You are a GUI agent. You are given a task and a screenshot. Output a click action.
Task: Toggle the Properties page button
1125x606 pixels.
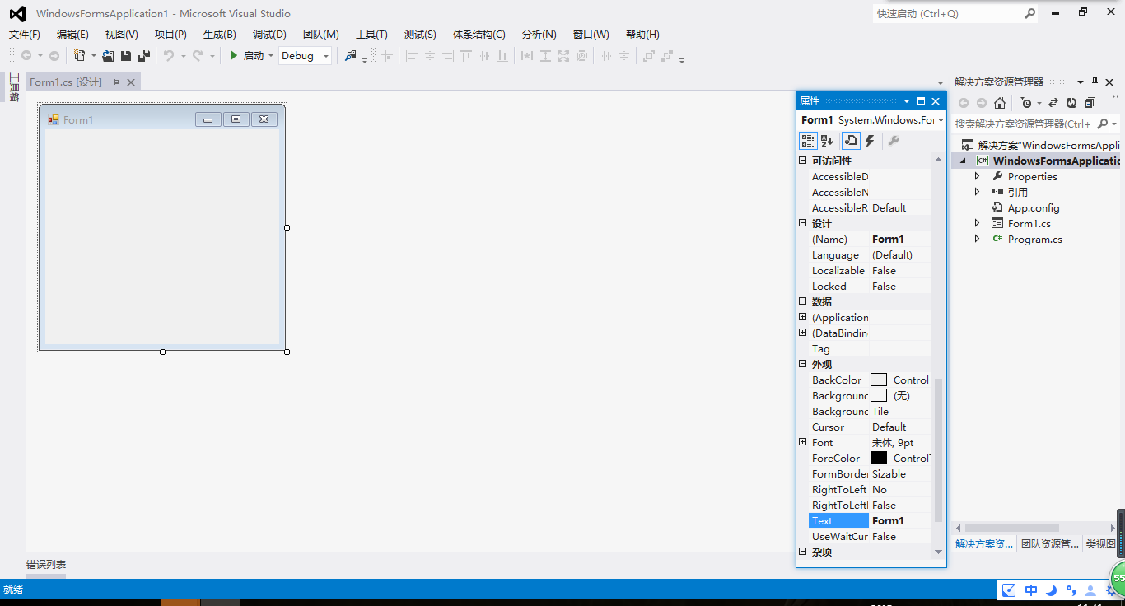tap(851, 142)
